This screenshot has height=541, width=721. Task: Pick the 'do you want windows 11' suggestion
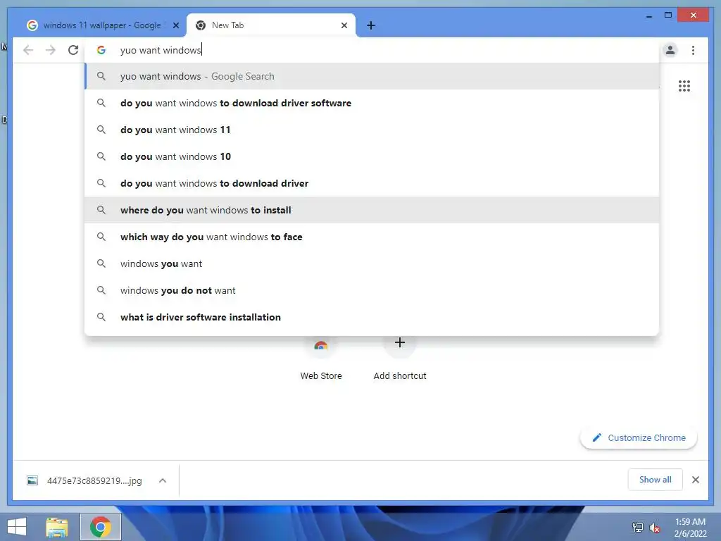coord(372,130)
